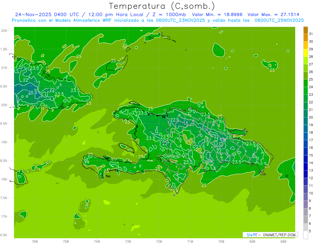Click the '68W' longitude axis label
This screenshot has width=318, height=245.
283,241
